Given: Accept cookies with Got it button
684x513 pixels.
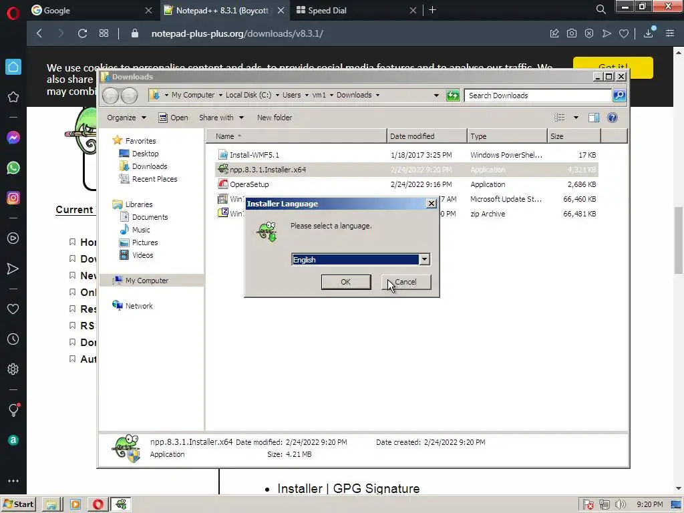Looking at the screenshot, I should coord(613,67).
